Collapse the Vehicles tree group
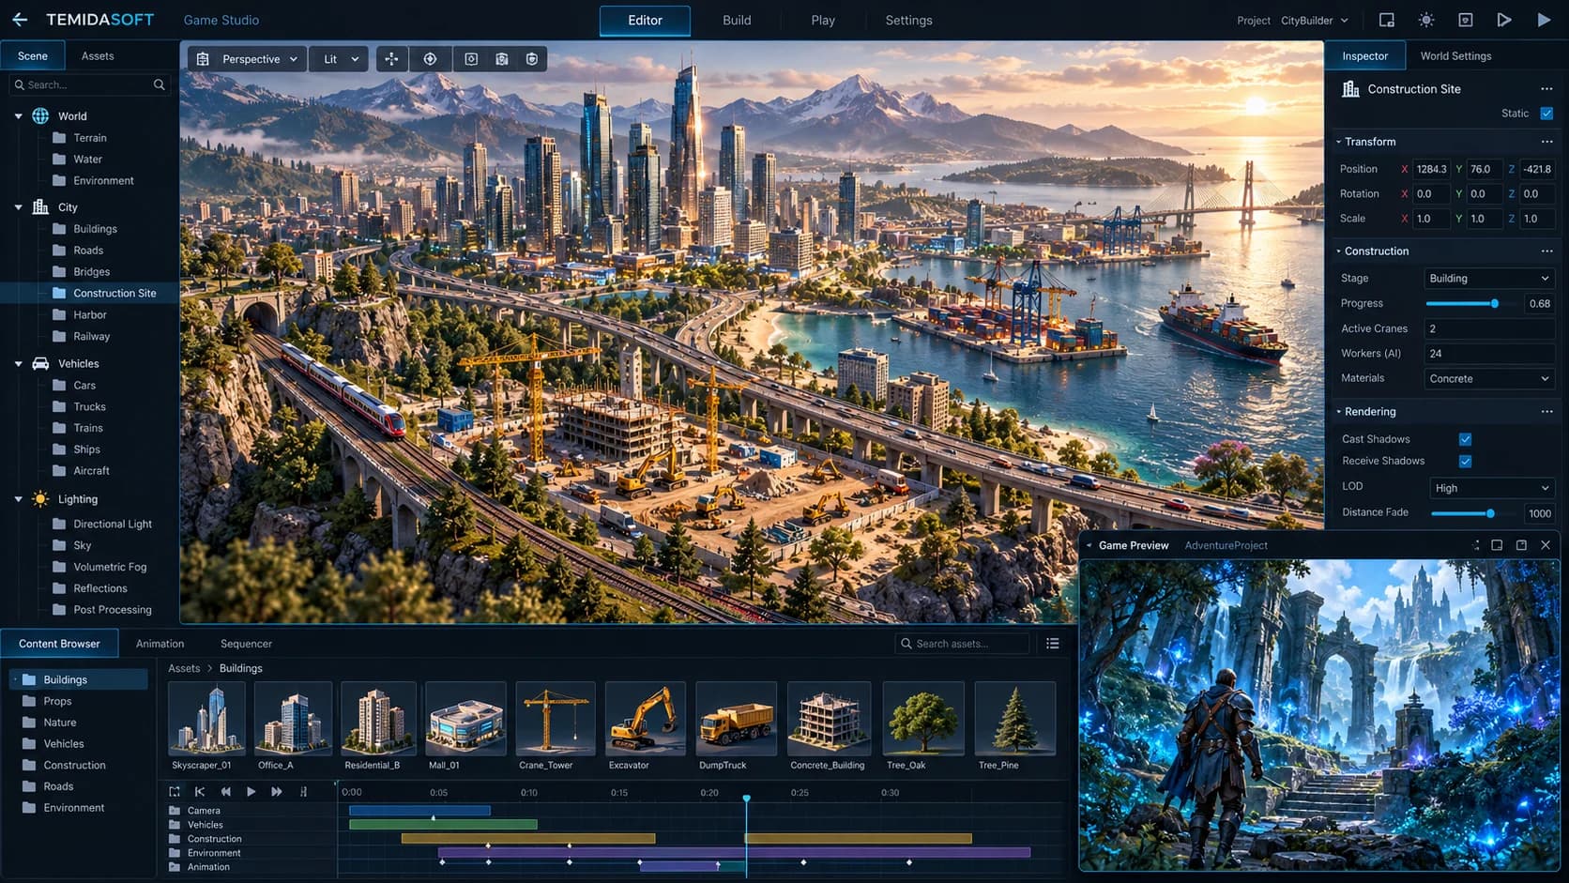This screenshot has height=883, width=1569. coord(18,364)
